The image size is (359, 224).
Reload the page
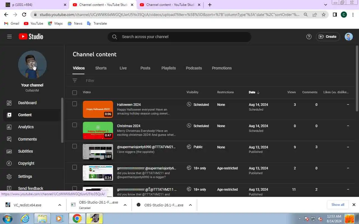coord(24,15)
